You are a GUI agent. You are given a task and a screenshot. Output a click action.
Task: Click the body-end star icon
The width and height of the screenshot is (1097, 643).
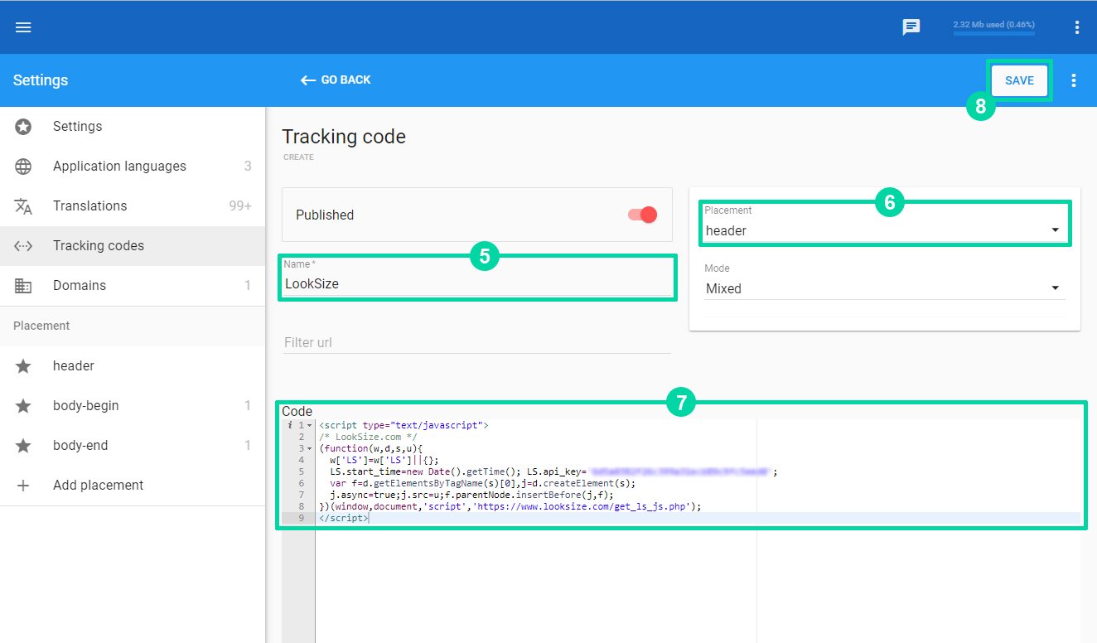[x=23, y=446]
